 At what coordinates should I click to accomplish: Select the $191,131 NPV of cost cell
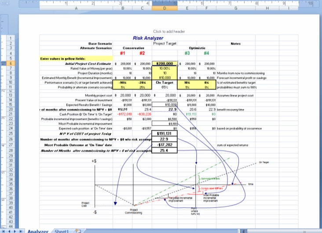point(165,132)
